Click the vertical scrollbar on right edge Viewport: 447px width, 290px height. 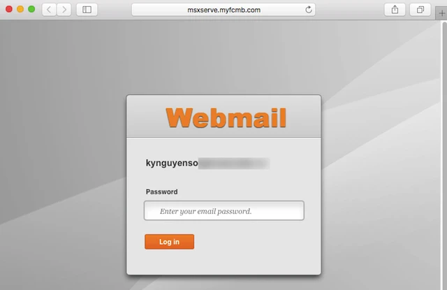tap(444, 155)
